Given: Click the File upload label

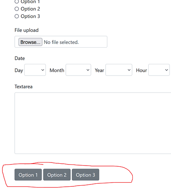Looking at the screenshot, I should point(26,30).
